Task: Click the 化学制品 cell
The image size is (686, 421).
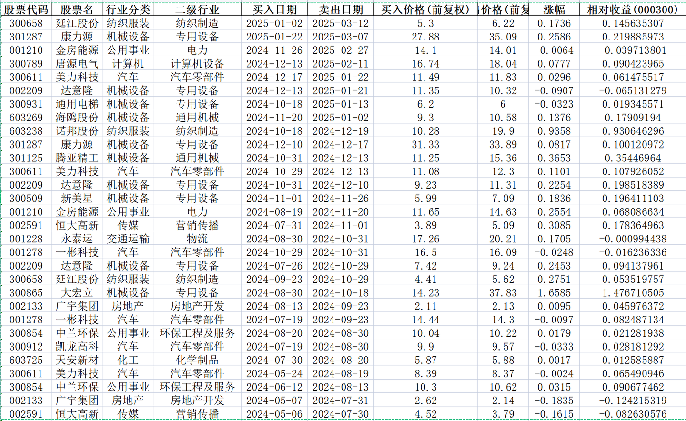Action: coord(197,360)
